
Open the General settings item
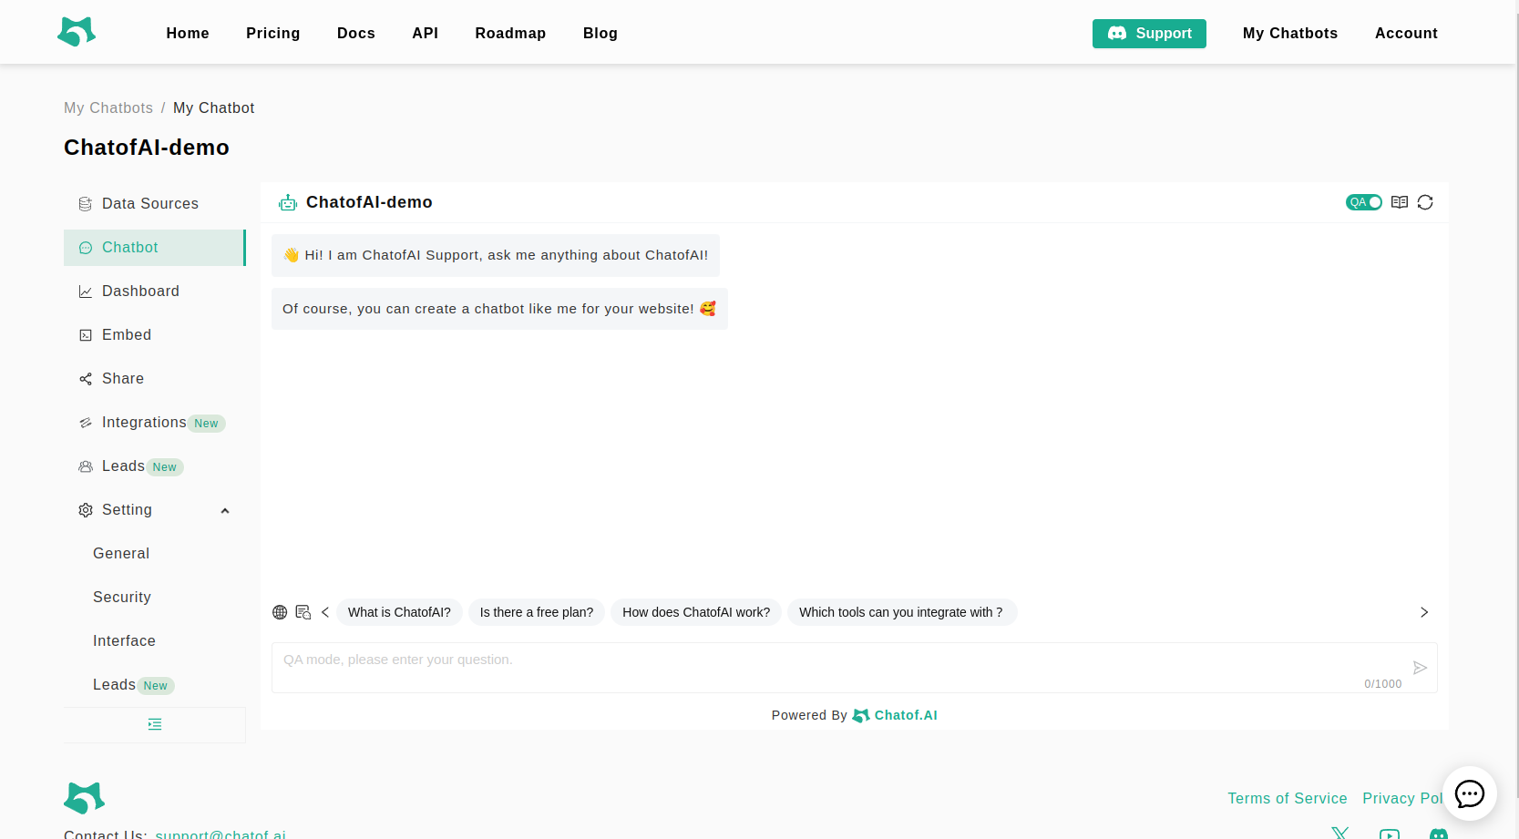[x=155, y=554]
